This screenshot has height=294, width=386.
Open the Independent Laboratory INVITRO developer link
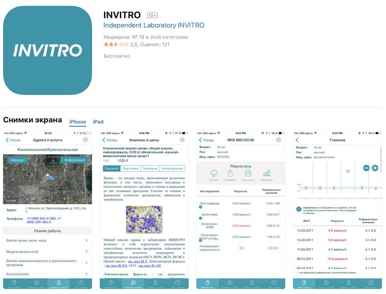click(154, 25)
